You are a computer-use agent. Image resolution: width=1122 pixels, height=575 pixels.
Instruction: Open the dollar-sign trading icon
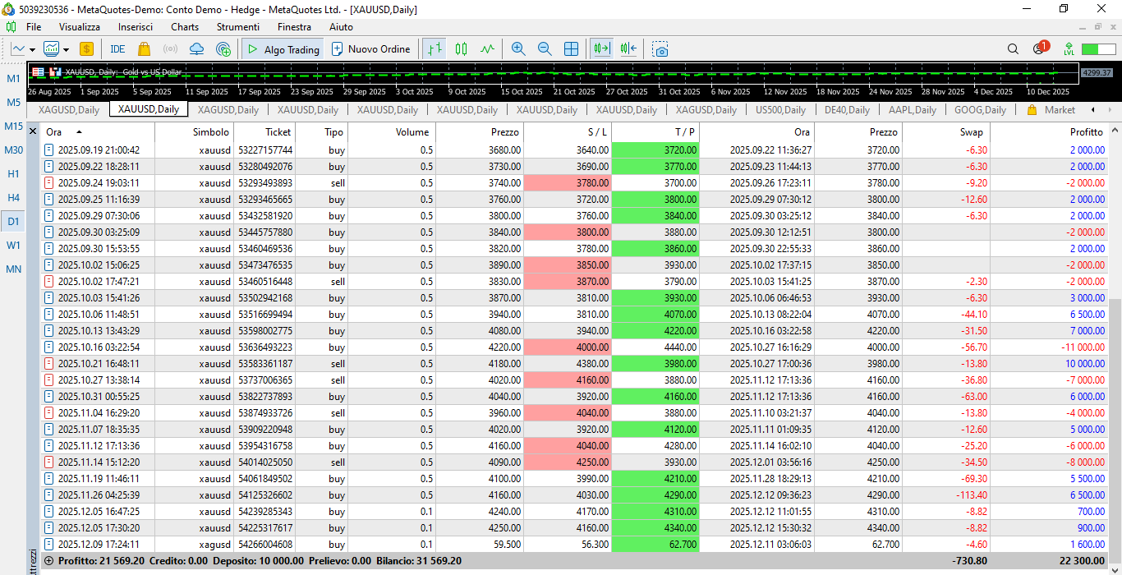point(86,49)
